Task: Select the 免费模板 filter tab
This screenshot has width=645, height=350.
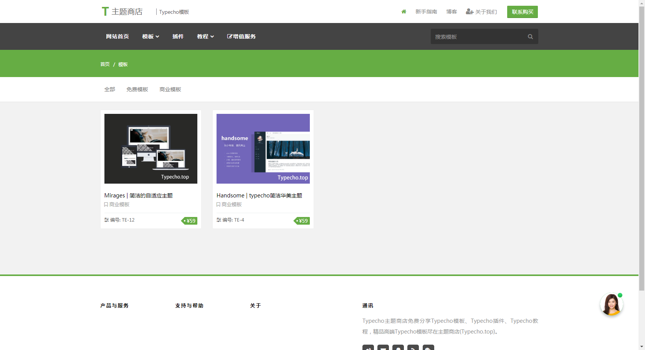Action: [x=137, y=89]
